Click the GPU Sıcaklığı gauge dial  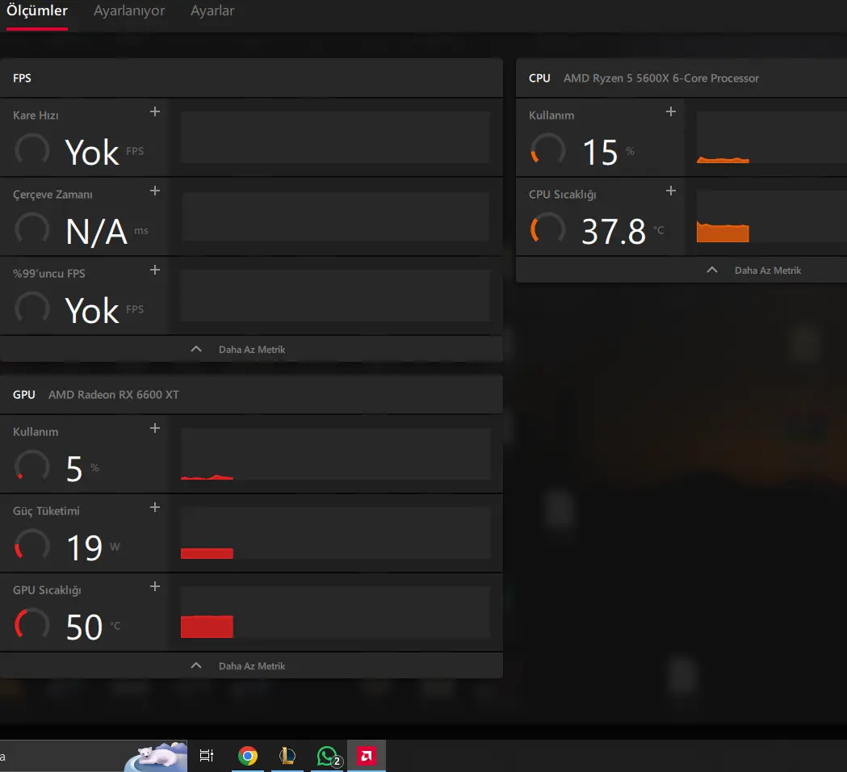(31, 624)
